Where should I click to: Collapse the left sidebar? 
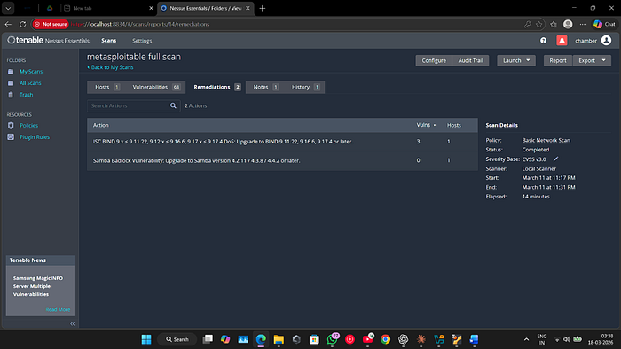pyautogui.click(x=73, y=323)
